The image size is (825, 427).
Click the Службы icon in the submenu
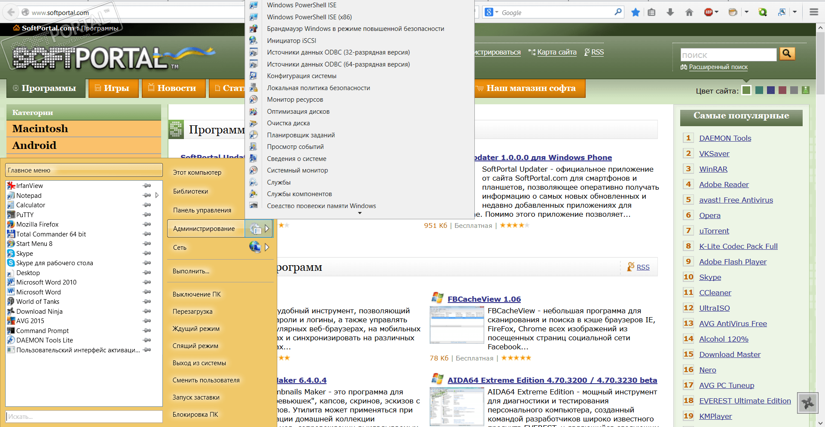(254, 182)
